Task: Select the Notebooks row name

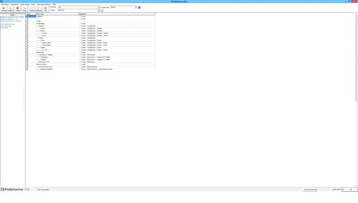Action: pos(44,57)
